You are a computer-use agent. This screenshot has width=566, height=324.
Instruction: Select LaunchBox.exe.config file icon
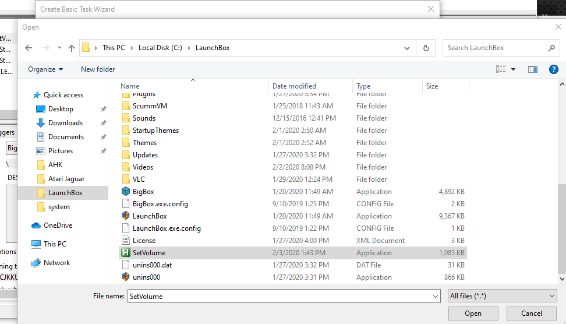tap(126, 228)
